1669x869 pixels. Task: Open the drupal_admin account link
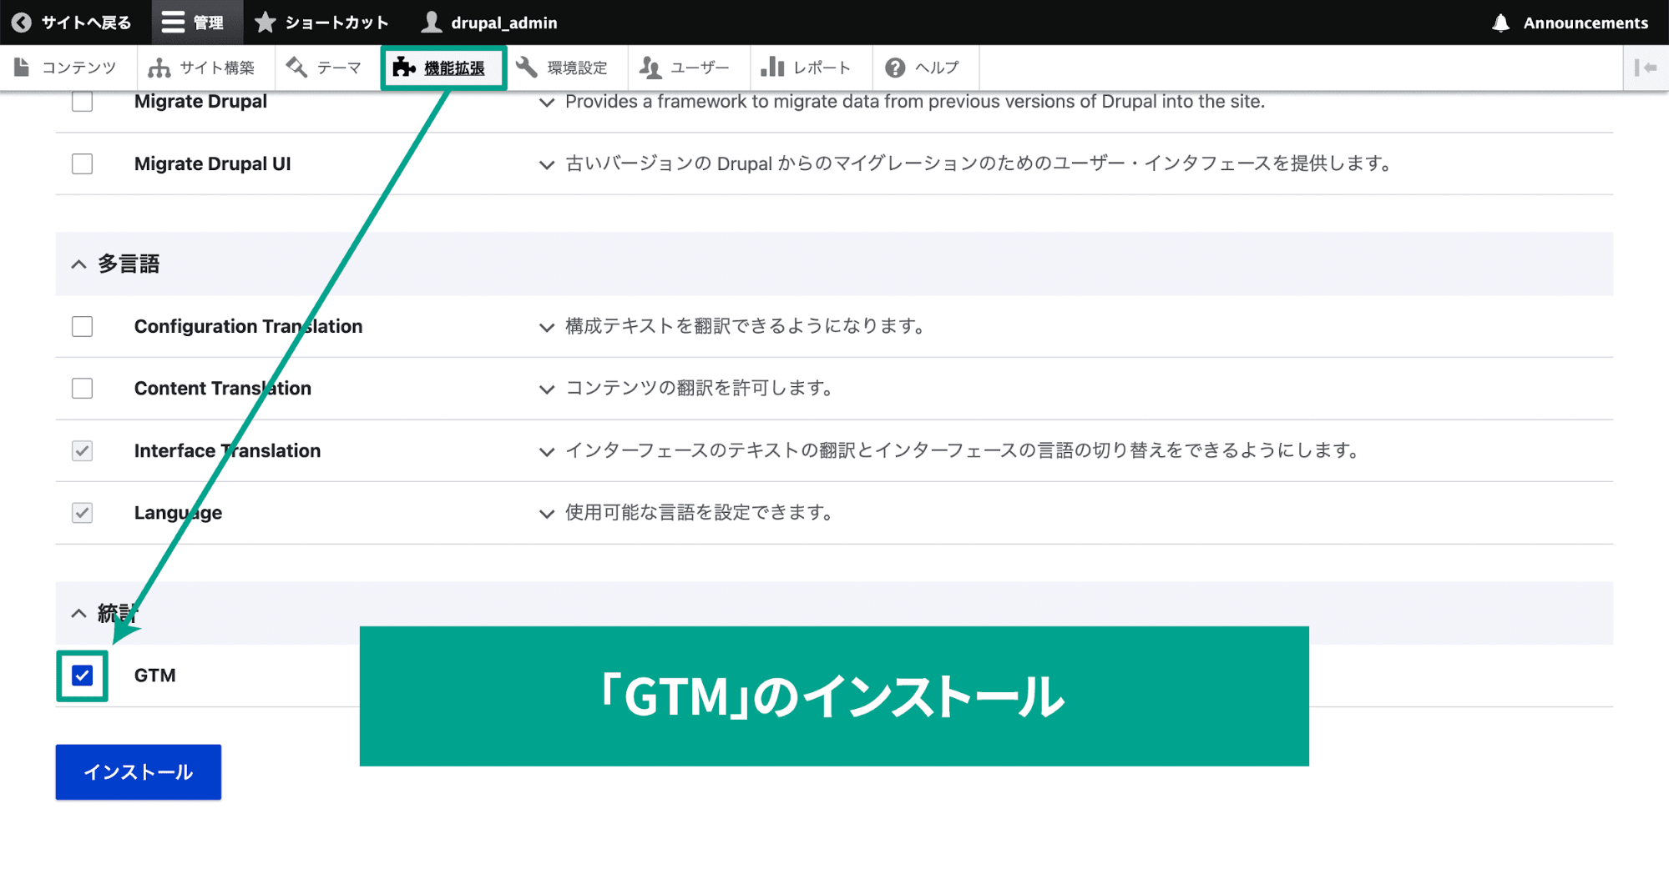point(491,23)
